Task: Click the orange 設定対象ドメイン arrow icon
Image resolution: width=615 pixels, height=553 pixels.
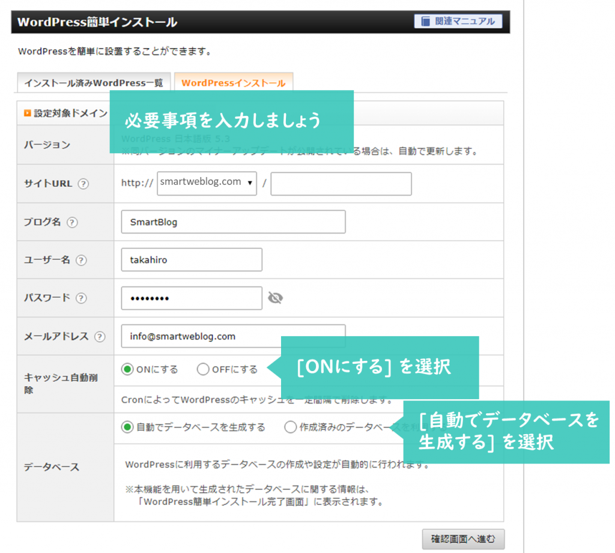Action: (x=28, y=113)
